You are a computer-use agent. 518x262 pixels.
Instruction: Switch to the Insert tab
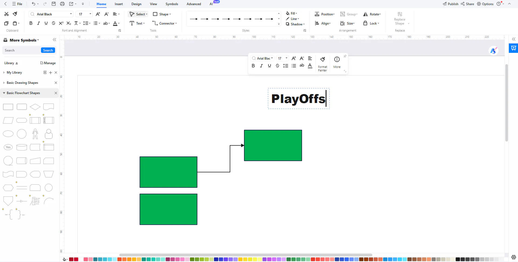coord(119,4)
